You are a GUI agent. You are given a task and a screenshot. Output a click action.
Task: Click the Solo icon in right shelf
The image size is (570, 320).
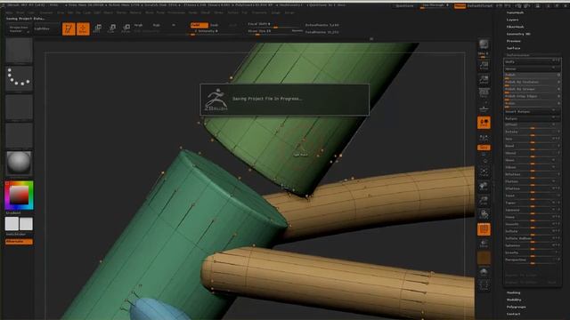pyautogui.click(x=484, y=272)
